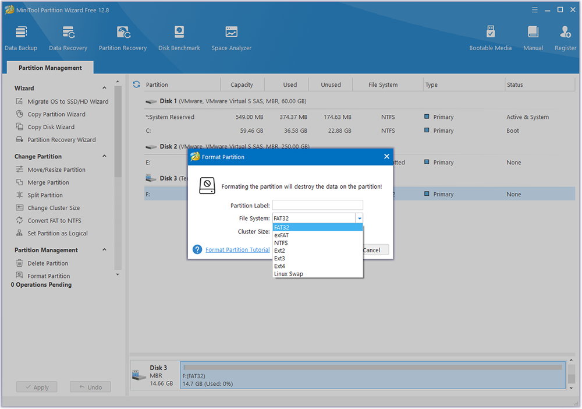The height and width of the screenshot is (409, 582).
Task: Sort by the Partition column header
Action: click(182, 84)
